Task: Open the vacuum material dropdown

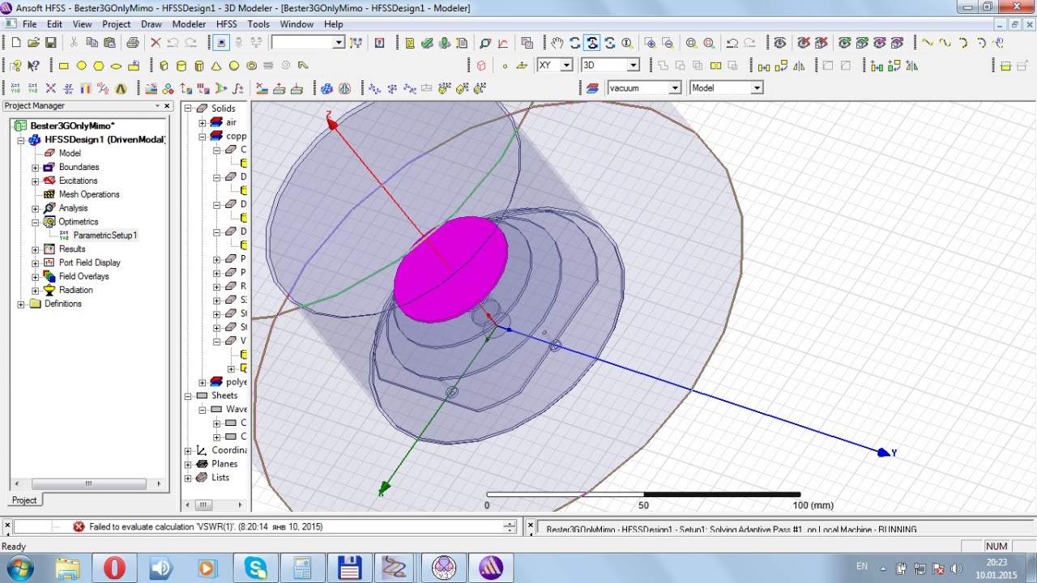Action: tap(674, 87)
